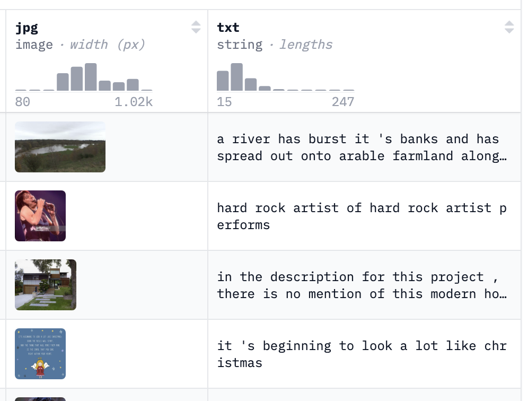Click the 'string · lengths' subtitle
Screen dimensions: 528x401
(x=275, y=45)
